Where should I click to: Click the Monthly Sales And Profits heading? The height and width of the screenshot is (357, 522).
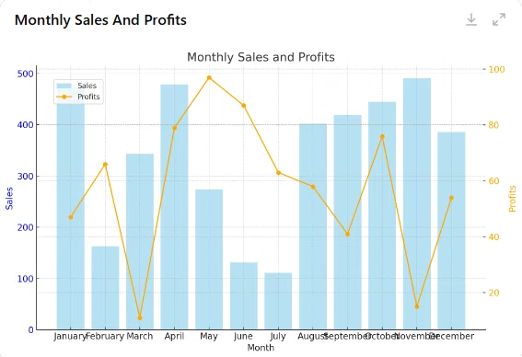100,20
